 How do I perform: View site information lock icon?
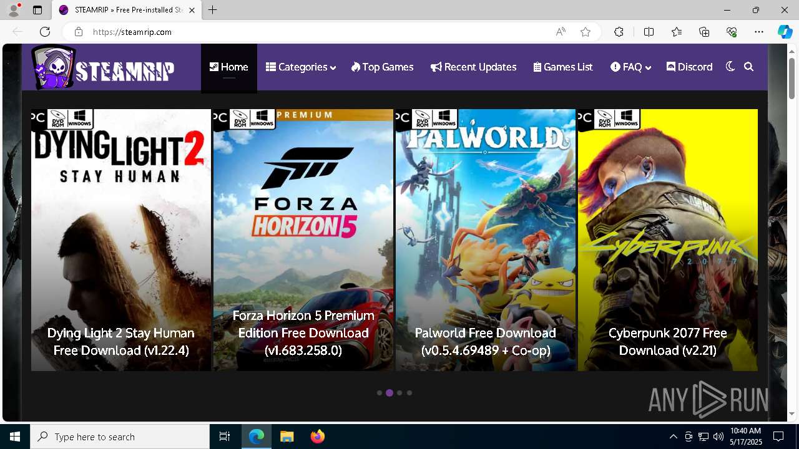(78, 32)
